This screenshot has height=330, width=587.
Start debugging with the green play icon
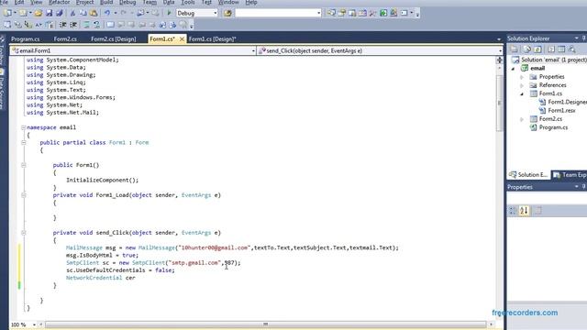(x=169, y=13)
